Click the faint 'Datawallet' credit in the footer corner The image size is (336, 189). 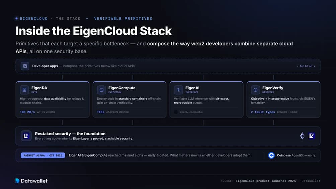pos(311,181)
